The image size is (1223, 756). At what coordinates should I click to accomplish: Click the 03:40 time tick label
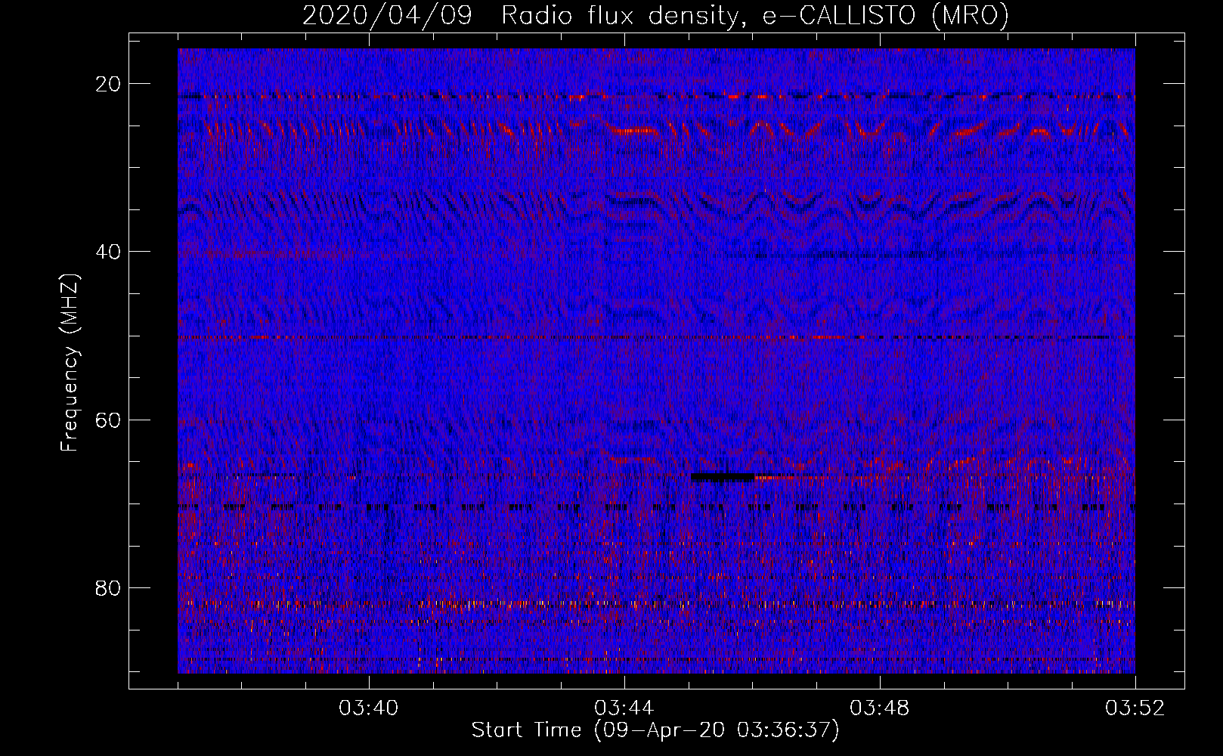[x=368, y=708]
